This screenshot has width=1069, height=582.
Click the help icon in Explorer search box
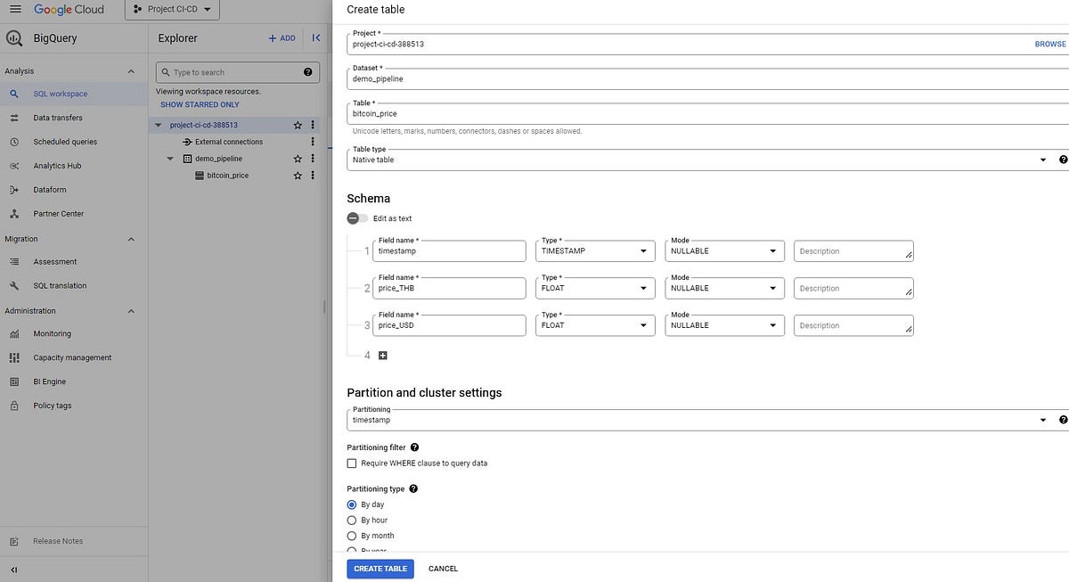point(307,71)
